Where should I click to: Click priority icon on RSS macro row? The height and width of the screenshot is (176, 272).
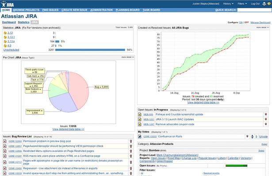tap(131, 156)
